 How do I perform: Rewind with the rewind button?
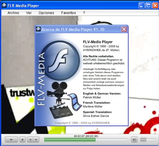click(30, 139)
